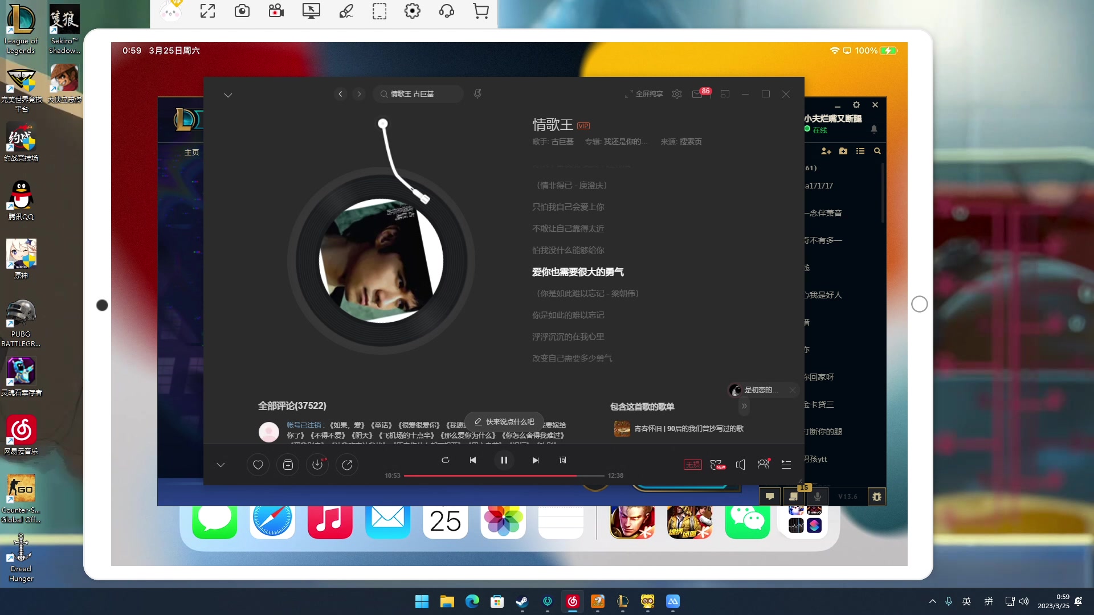Collapse the full player view arrow bottom-left
The image size is (1094, 615).
click(x=221, y=465)
